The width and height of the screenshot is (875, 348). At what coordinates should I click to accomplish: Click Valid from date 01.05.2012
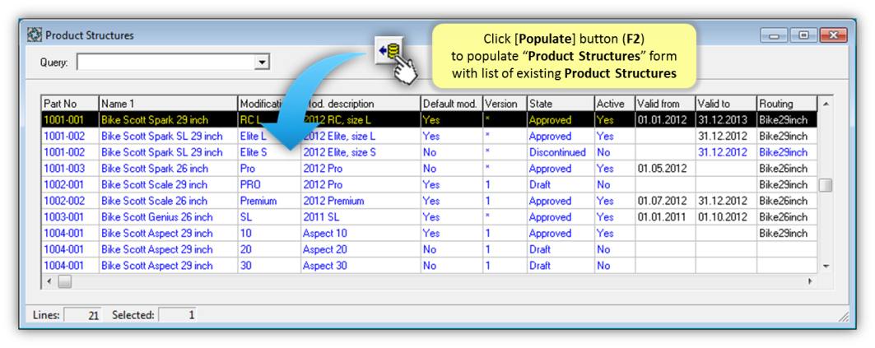[x=665, y=169]
